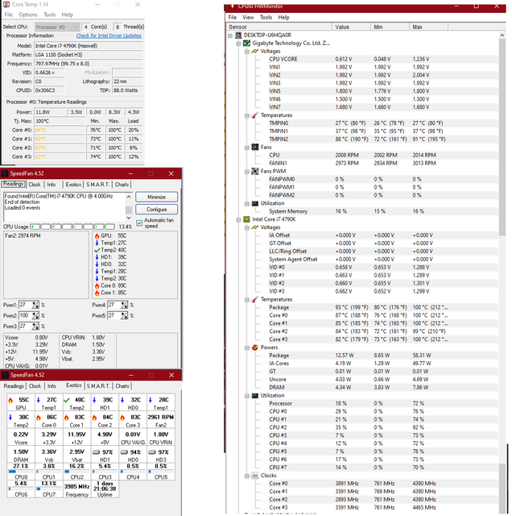The image size is (512, 516).
Task: Click the DESKTOP-U6HQA0R computer icon in HWMonitor
Action: click(238, 35)
